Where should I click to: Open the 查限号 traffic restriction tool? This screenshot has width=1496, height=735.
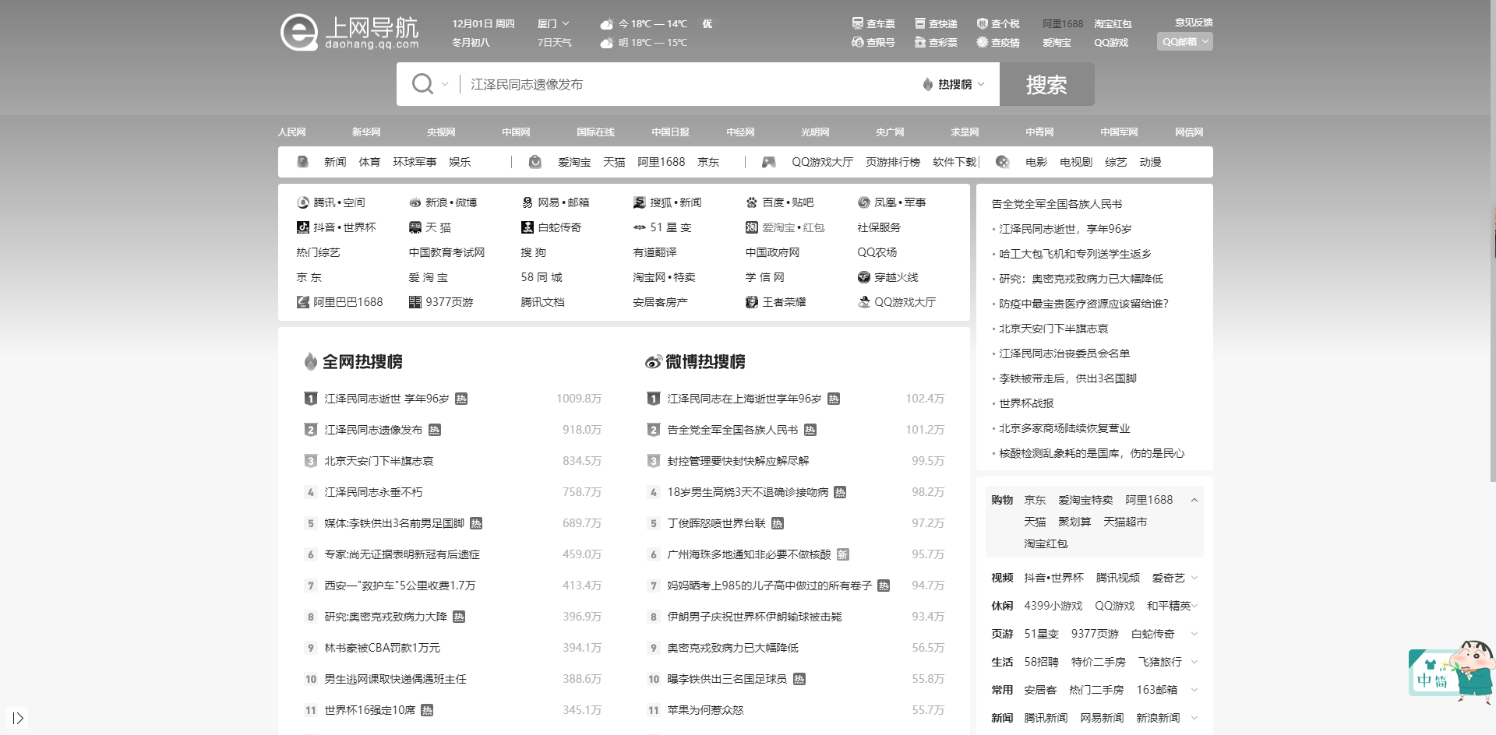pos(873,43)
